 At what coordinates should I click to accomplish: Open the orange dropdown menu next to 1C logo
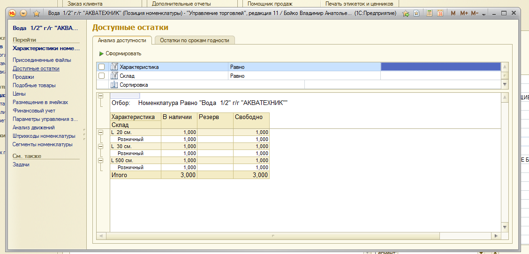[x=23, y=14]
